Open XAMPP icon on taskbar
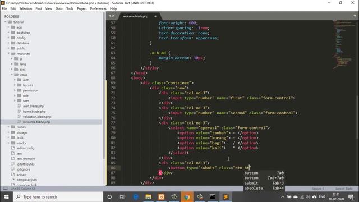 (161, 197)
